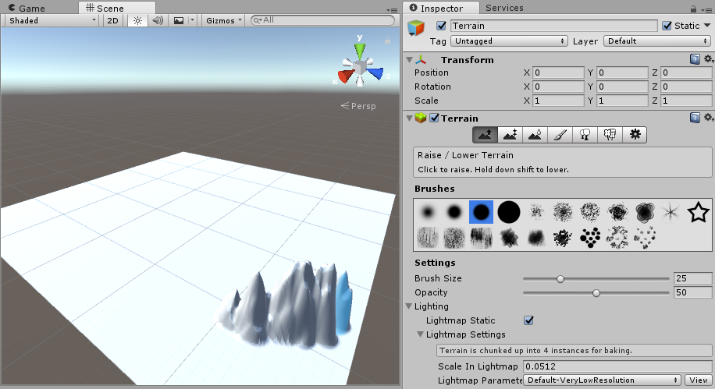The image size is (715, 389).
Task: Select the Paint Details tool
Action: coord(609,135)
